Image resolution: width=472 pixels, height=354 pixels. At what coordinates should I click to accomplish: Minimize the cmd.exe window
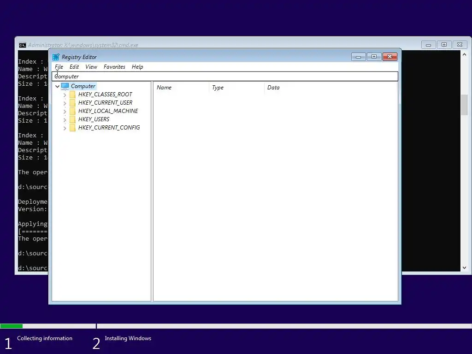[428, 45]
